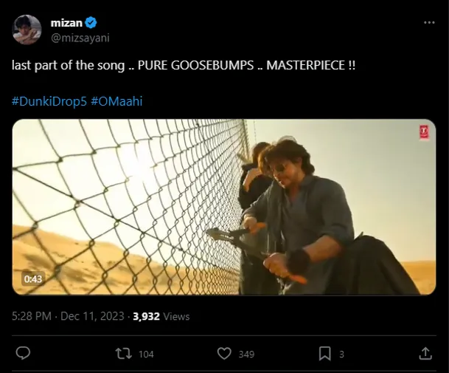View the 3,932 Views analytics
The width and height of the screenshot is (449, 373).
161,316
